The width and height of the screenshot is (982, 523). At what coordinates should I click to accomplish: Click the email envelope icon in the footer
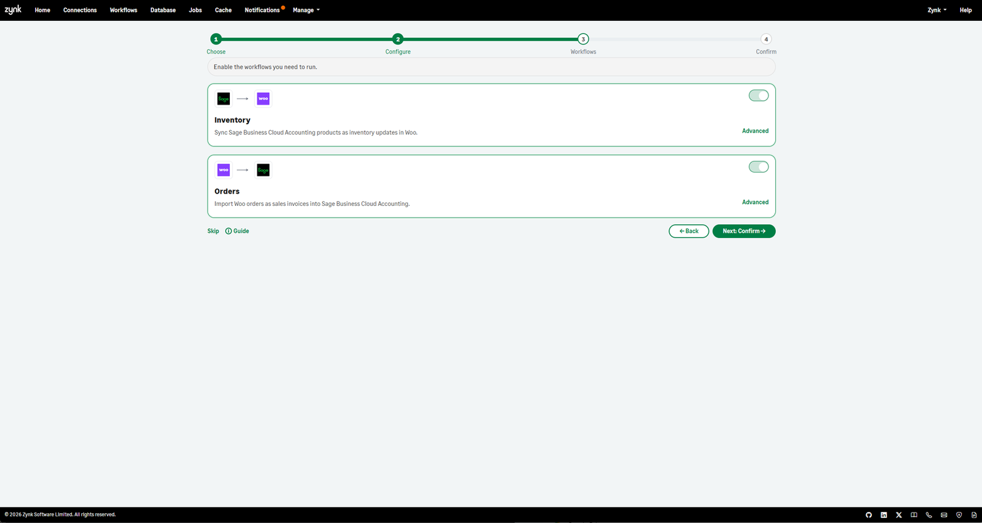click(944, 515)
